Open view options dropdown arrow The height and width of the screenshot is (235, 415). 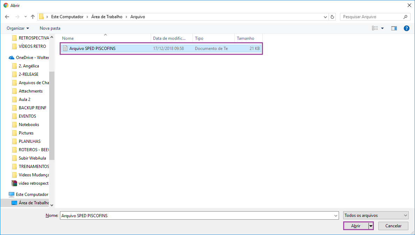pyautogui.click(x=382, y=28)
